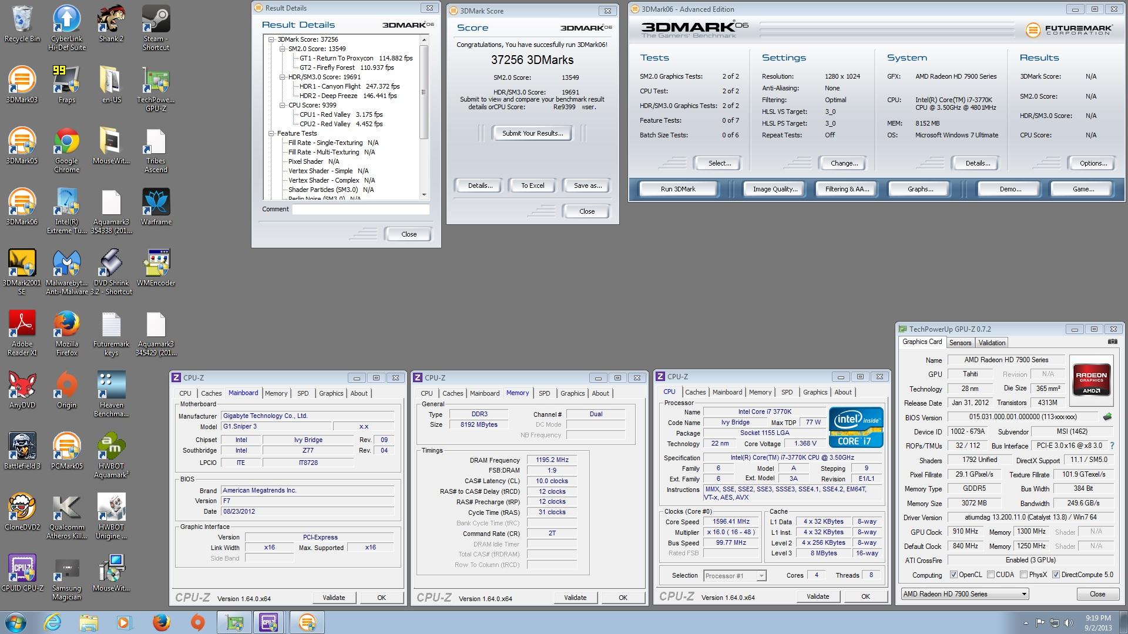The width and height of the screenshot is (1128, 634).
Task: Launch Google Chrome from the desktop
Action: [x=67, y=150]
